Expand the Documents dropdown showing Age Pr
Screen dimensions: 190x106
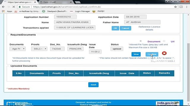pos(18,49)
